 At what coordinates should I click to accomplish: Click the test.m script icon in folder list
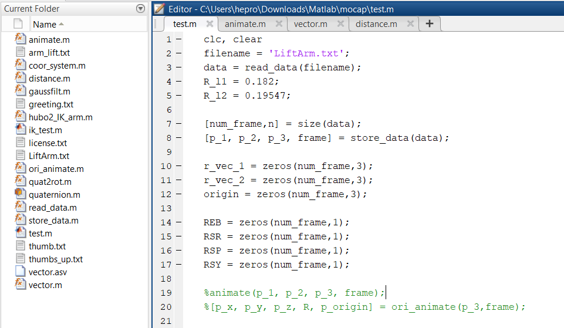pyautogui.click(x=21, y=233)
